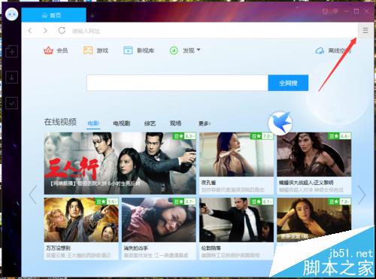Open the downloading list sidebar icon
376x279 pixels.
point(12,77)
